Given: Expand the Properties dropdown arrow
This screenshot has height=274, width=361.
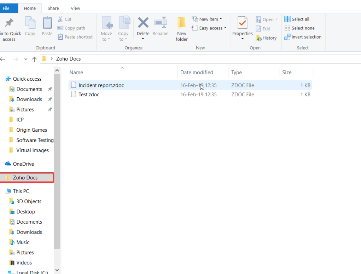Looking at the screenshot, I should (x=243, y=39).
